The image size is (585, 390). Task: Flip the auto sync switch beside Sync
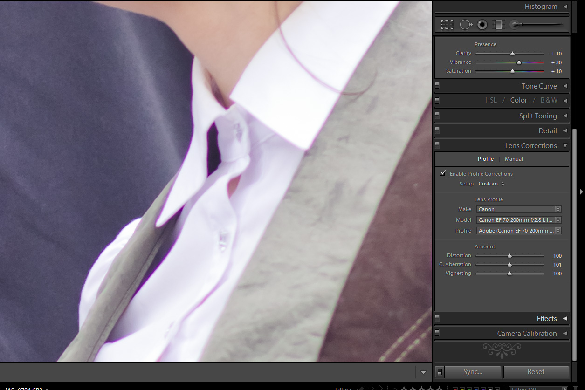[x=440, y=372]
